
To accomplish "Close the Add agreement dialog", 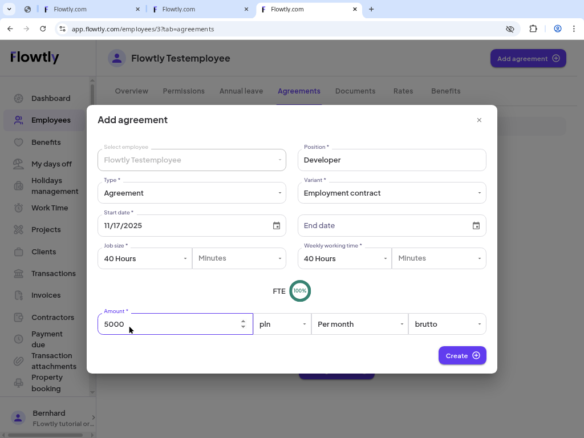I will point(479,120).
